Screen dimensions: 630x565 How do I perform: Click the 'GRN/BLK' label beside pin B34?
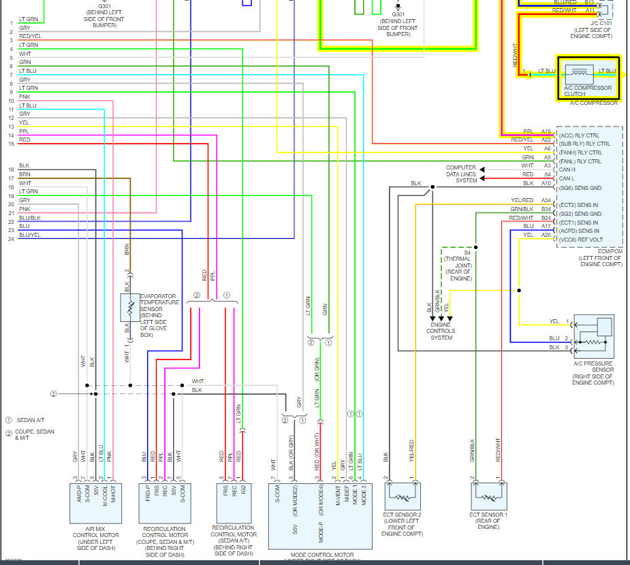click(522, 209)
